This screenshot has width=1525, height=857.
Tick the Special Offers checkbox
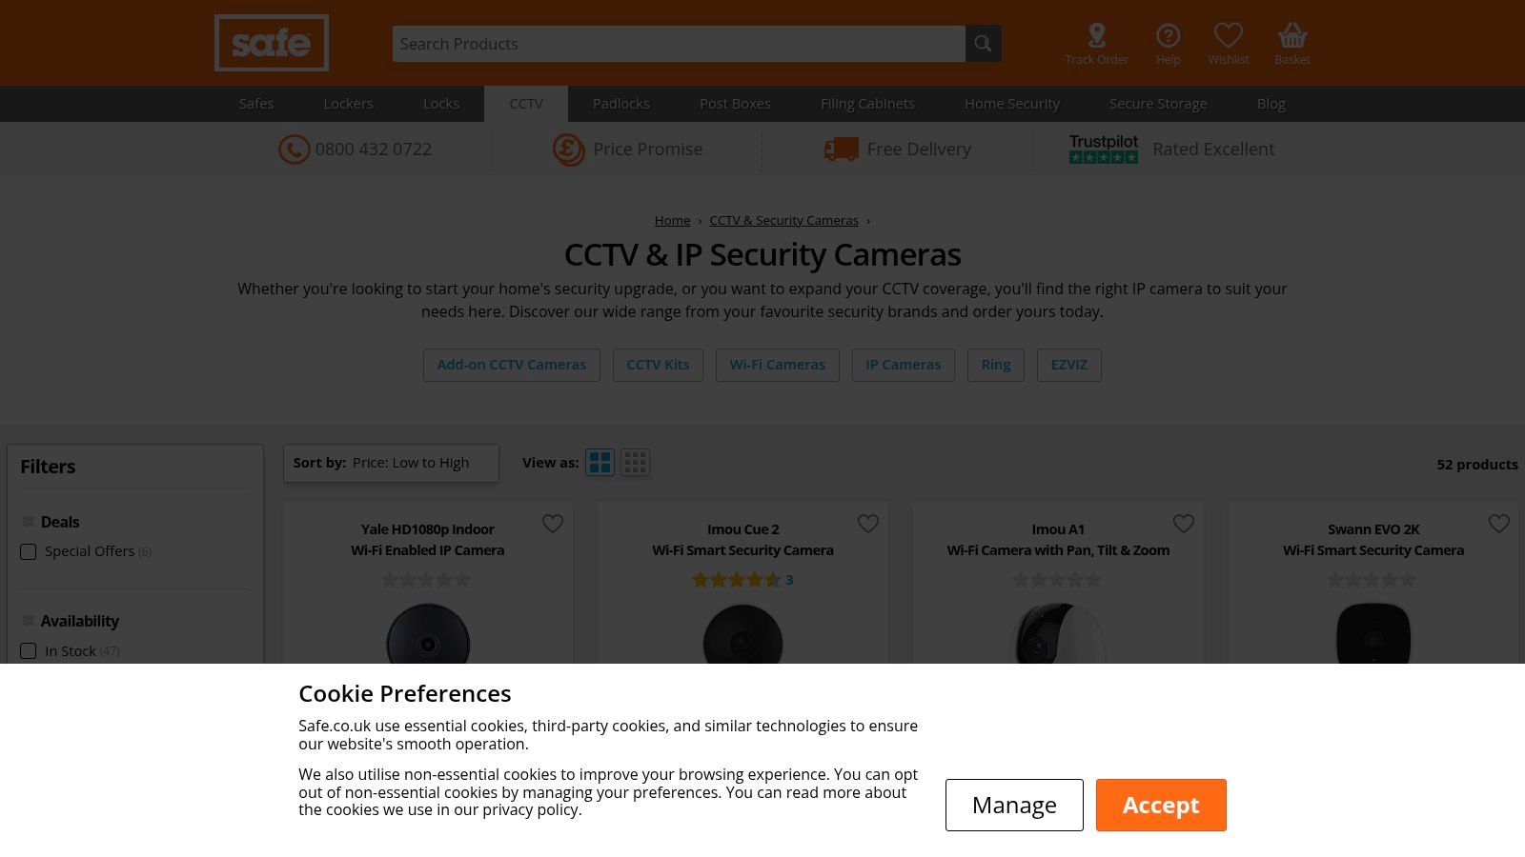[x=29, y=552]
